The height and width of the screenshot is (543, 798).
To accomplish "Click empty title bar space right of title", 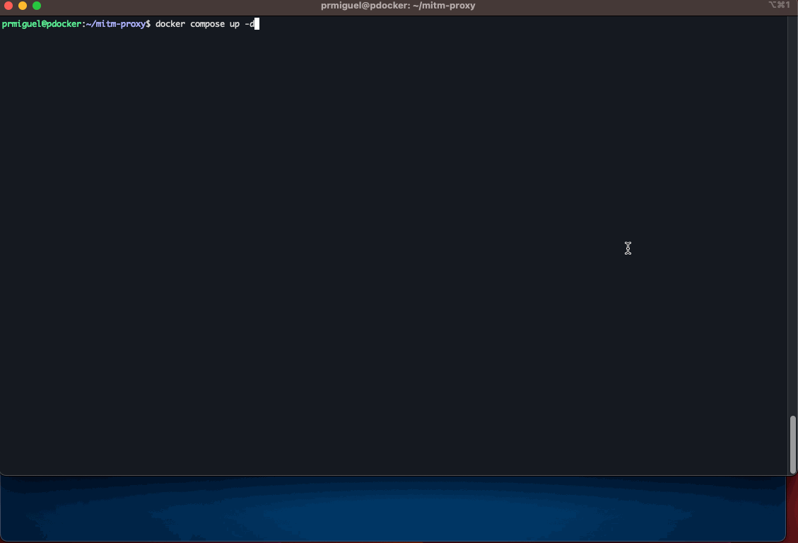I will tap(621, 6).
